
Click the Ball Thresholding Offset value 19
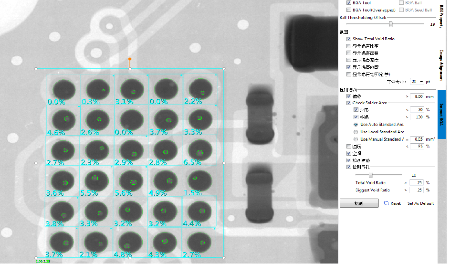pos(432,24)
